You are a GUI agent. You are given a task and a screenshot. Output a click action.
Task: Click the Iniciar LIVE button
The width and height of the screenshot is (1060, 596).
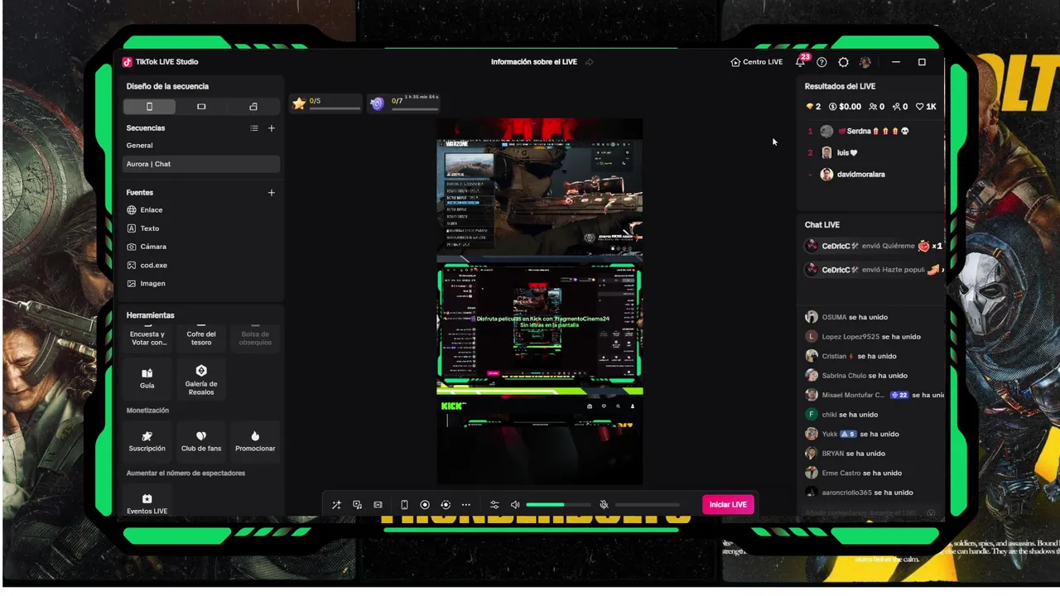728,505
